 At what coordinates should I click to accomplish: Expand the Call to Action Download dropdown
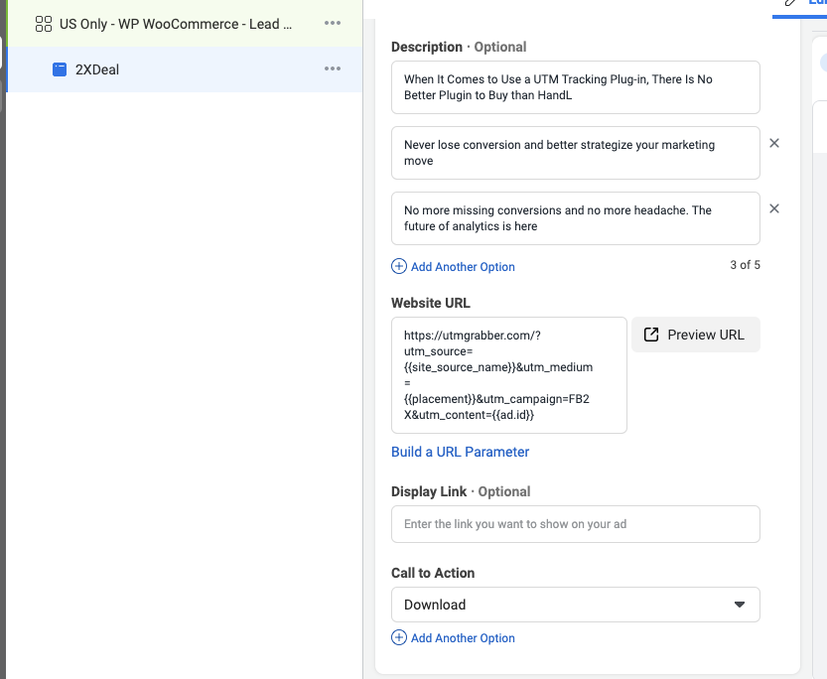[575, 605]
